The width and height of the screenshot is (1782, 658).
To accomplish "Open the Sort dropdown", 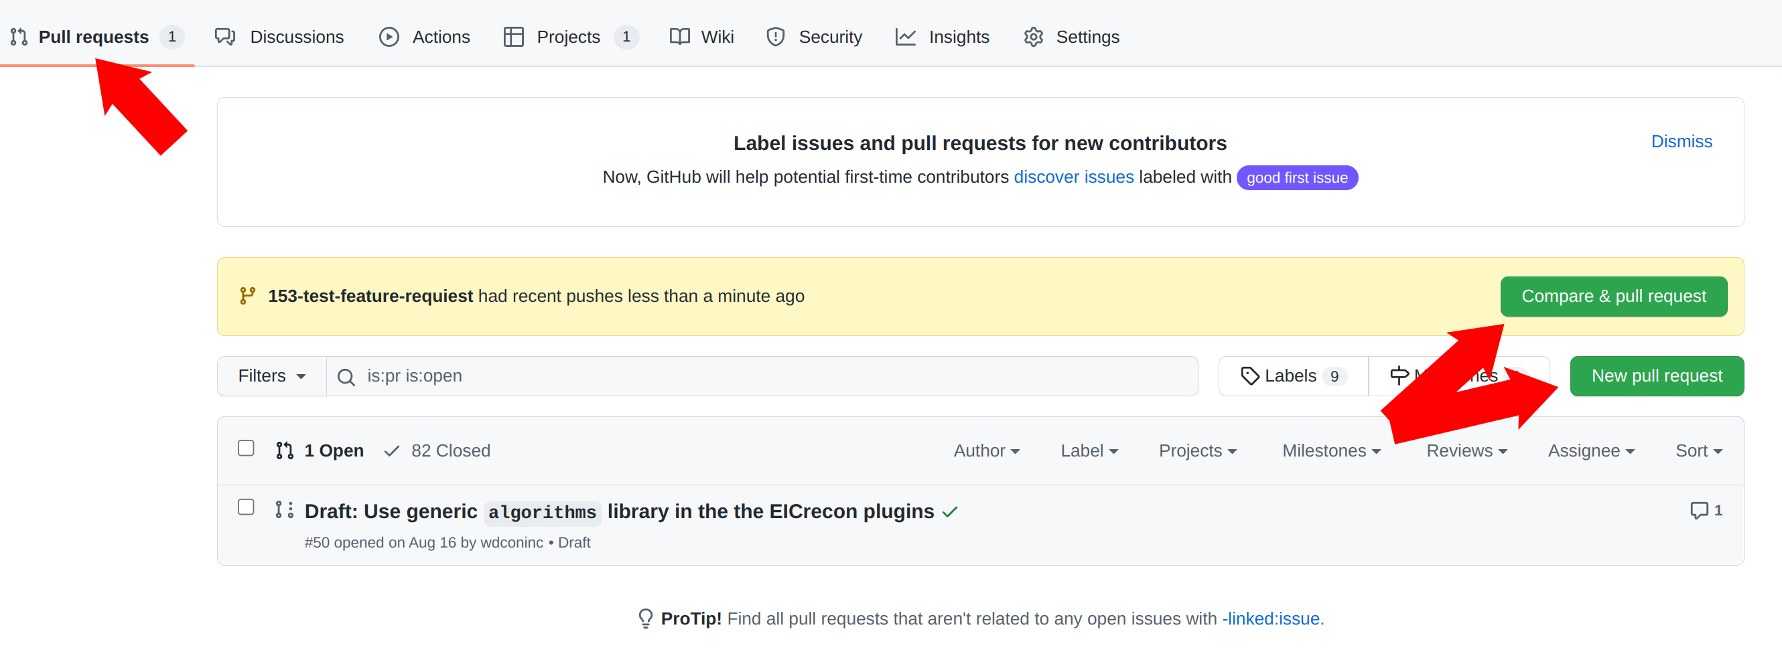I will pos(1698,450).
